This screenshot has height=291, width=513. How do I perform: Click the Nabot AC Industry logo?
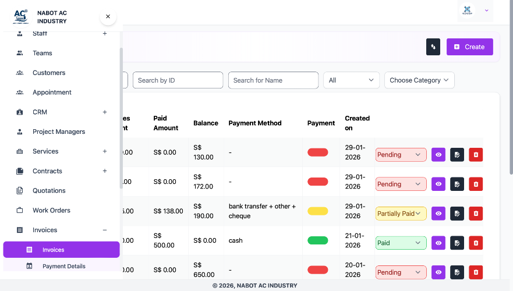pyautogui.click(x=21, y=17)
